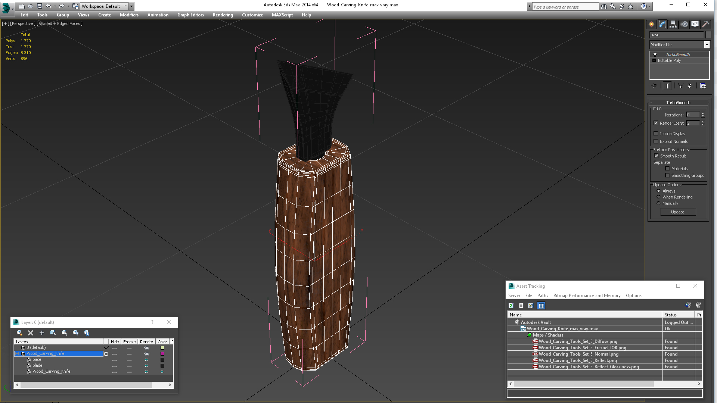This screenshot has width=717, height=403.
Task: Click Delete layer X icon in Layer dialog
Action: coord(31,333)
